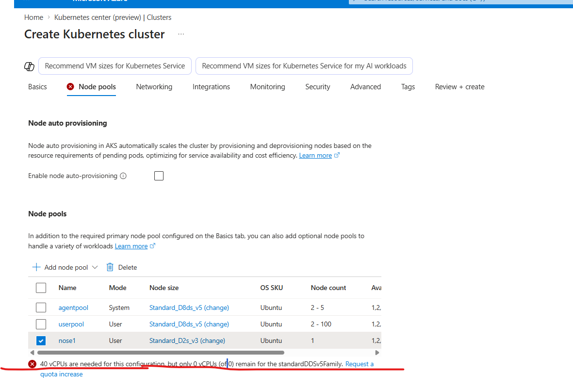The image size is (573, 389).
Task: Go to the Monitoring tab
Action: click(x=267, y=87)
